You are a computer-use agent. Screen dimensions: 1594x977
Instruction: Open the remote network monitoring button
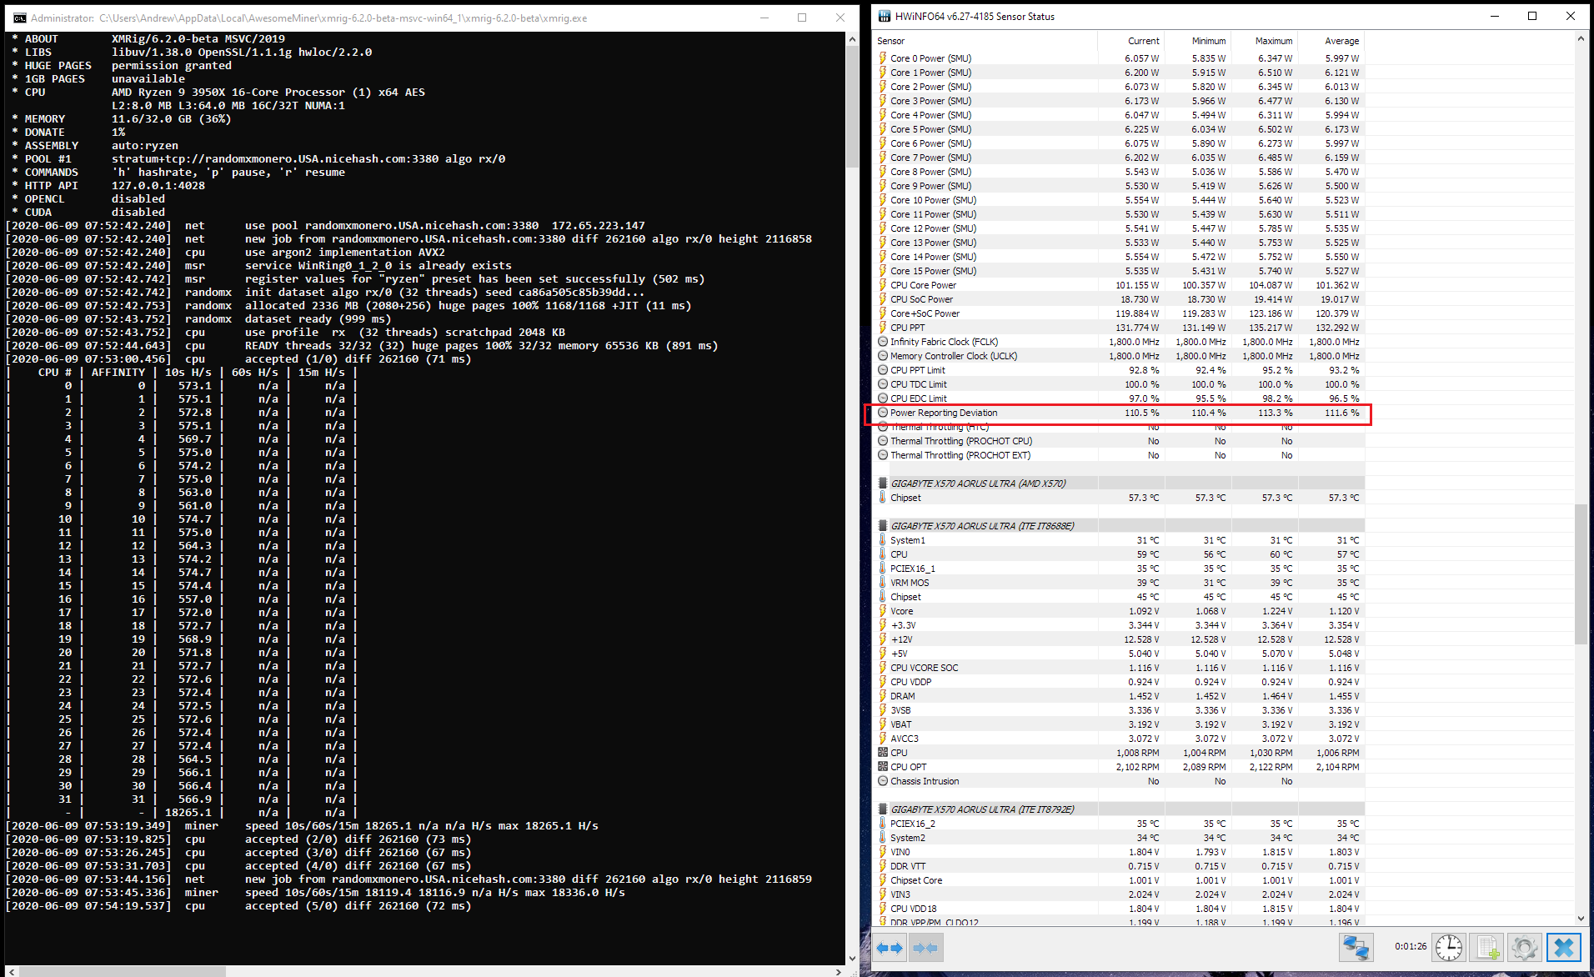click(x=1356, y=948)
